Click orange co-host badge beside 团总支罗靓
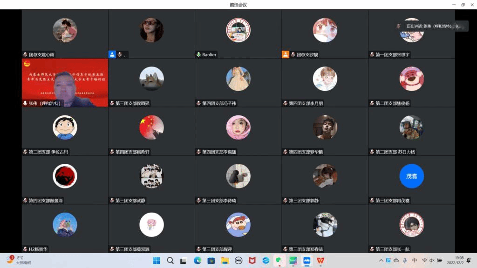This screenshot has height=268, width=477. coord(285,54)
